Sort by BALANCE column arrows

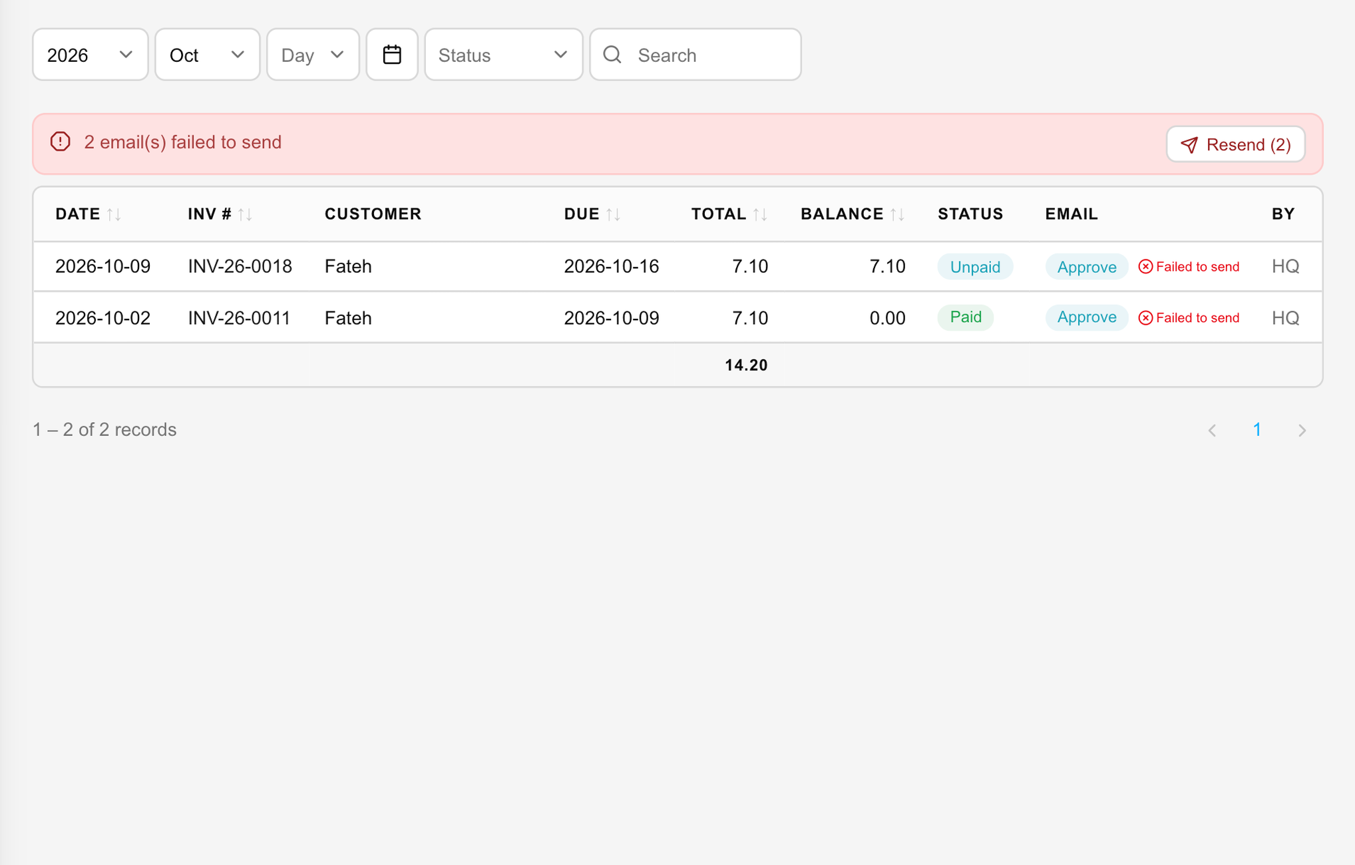click(898, 214)
